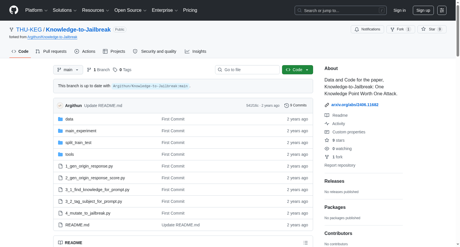Open the Releases heading link
This screenshot has height=247, width=460.
(334, 181)
